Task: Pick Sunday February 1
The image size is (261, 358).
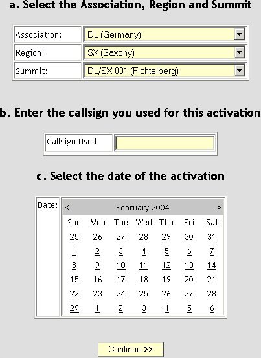Action: (x=74, y=251)
